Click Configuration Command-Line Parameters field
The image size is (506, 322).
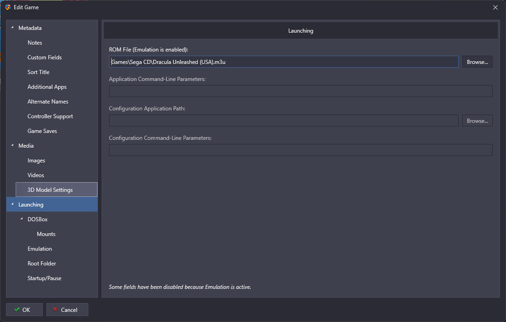coord(301,150)
